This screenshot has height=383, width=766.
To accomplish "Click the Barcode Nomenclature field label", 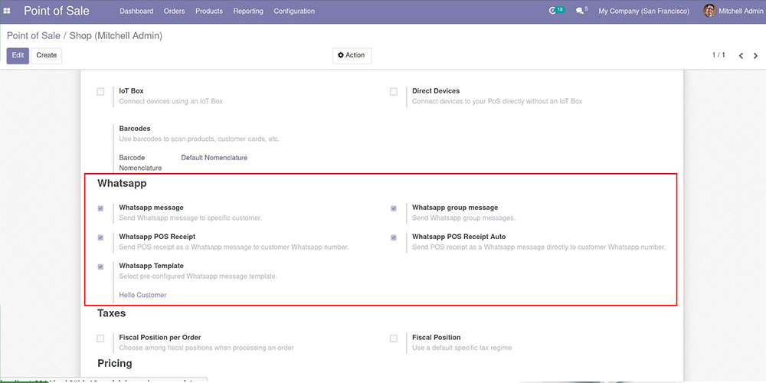I will [x=140, y=162].
